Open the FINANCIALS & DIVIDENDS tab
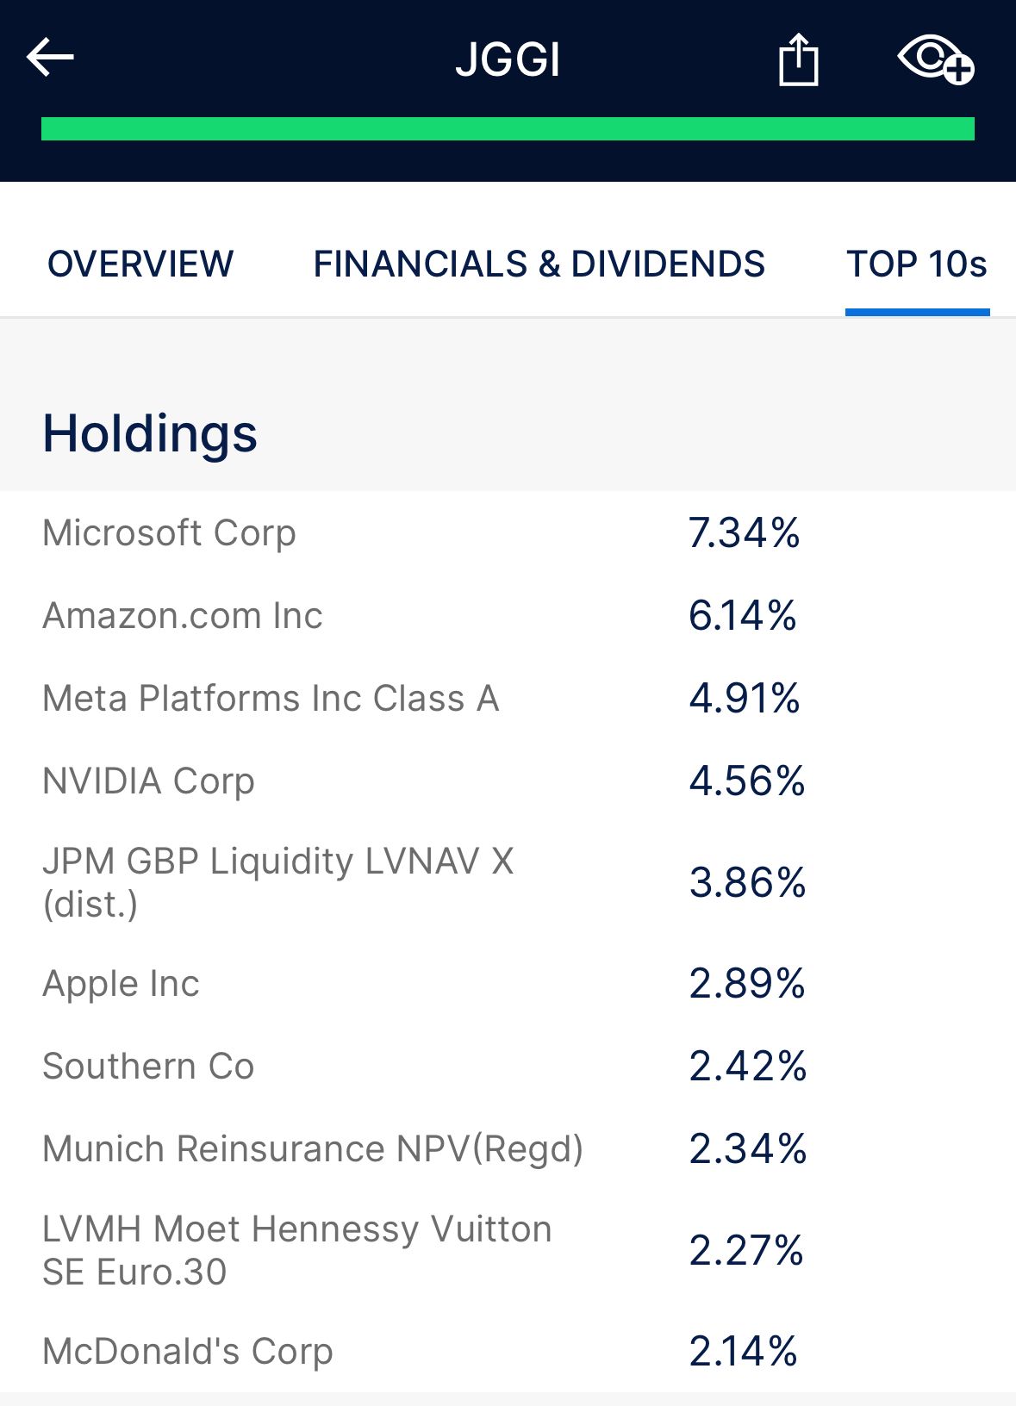Image resolution: width=1016 pixels, height=1406 pixels. [539, 264]
